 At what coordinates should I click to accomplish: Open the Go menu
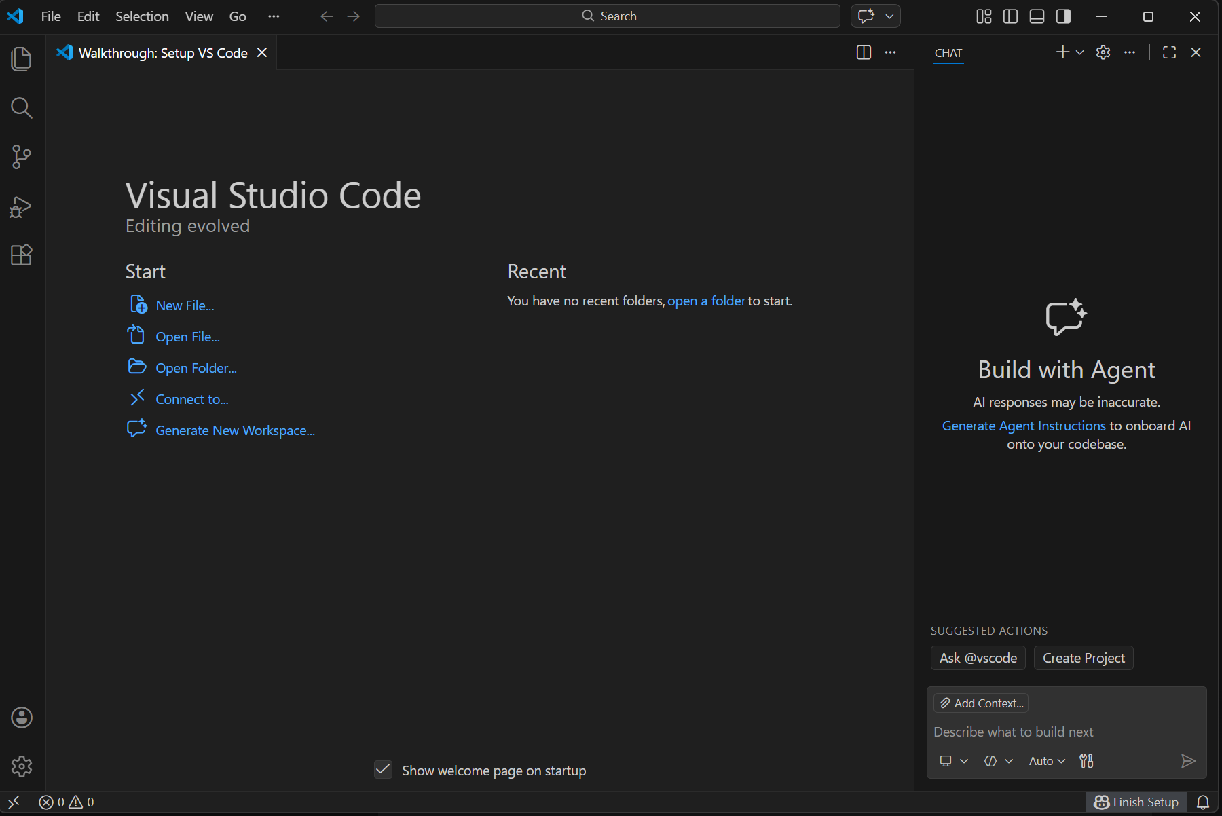238,16
